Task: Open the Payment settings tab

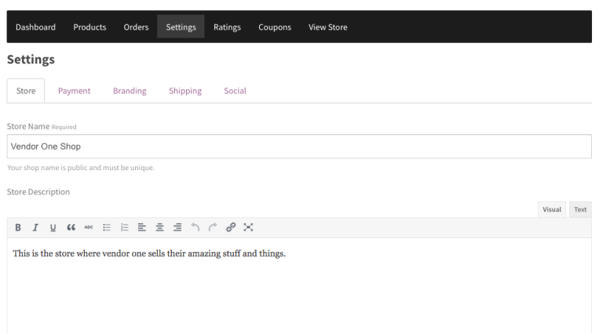Action: click(x=74, y=91)
